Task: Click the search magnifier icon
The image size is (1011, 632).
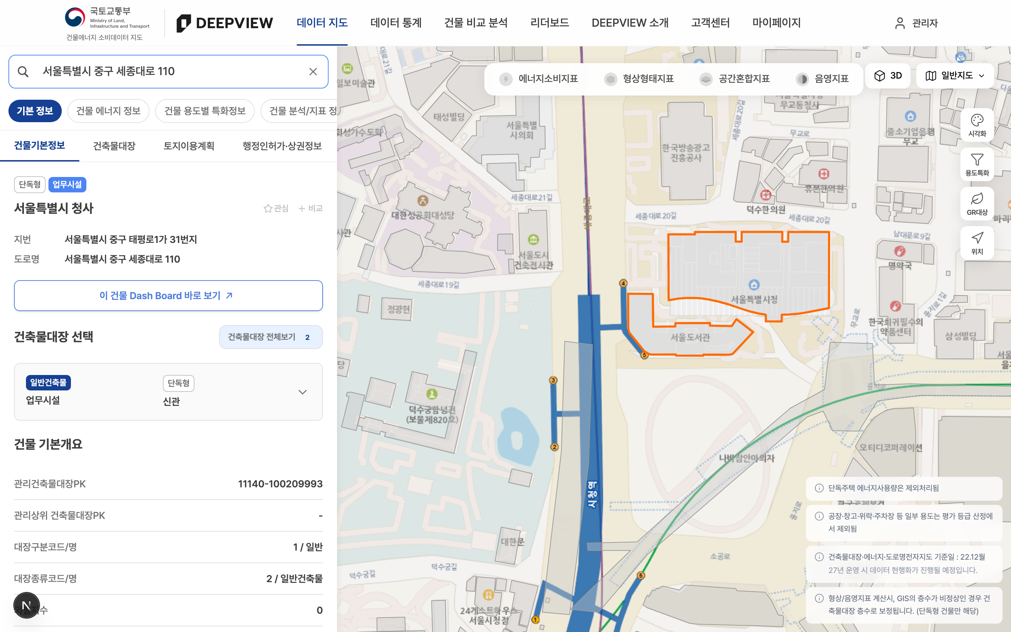Action: [23, 72]
